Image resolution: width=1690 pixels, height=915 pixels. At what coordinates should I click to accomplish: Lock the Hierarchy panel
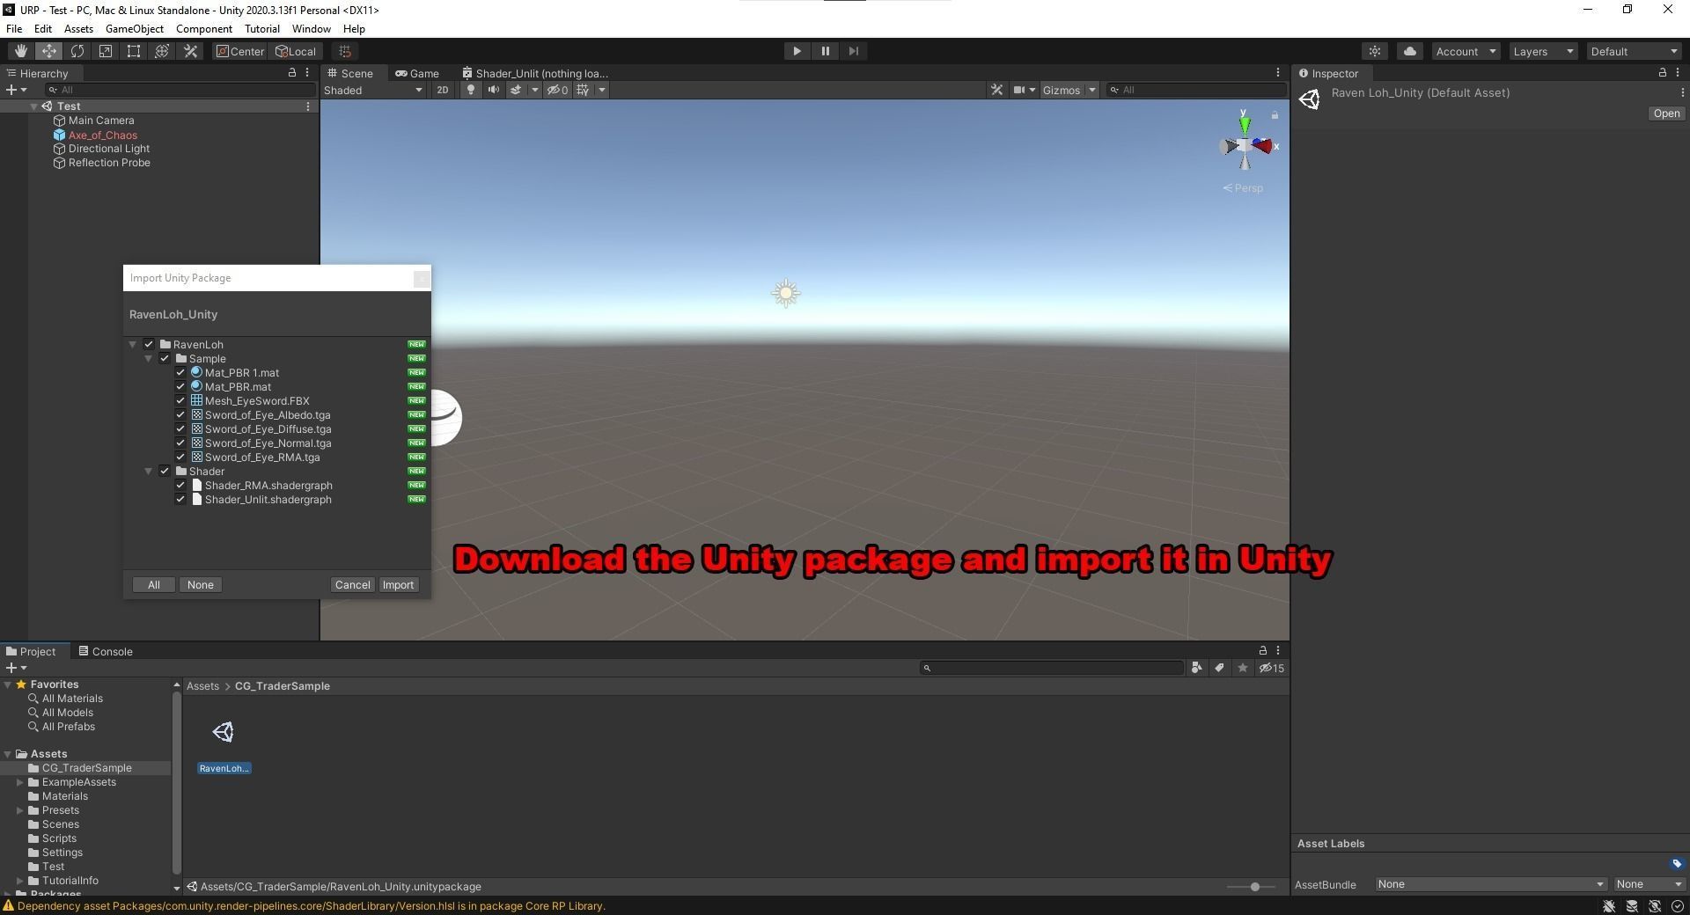pyautogui.click(x=292, y=73)
